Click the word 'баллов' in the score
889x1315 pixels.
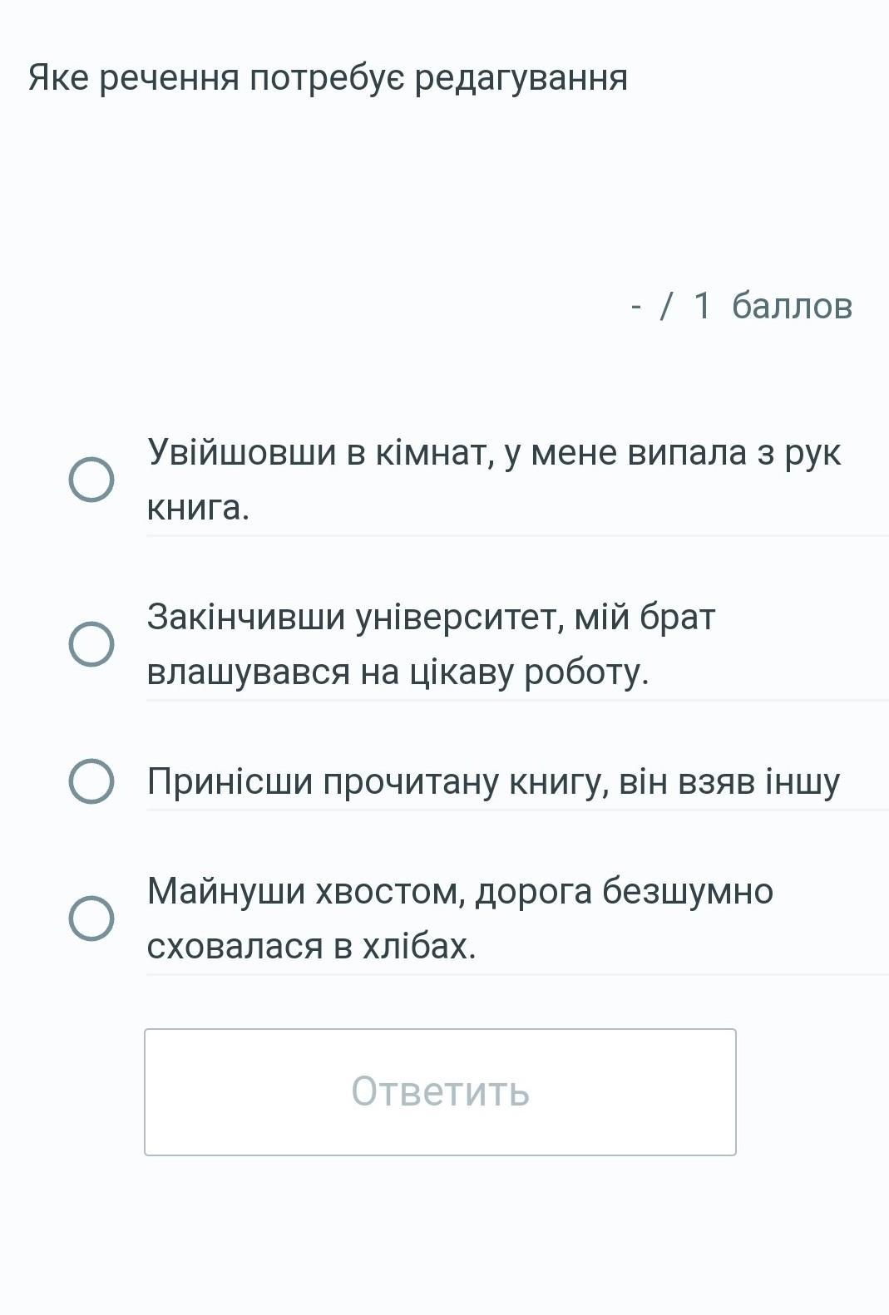(x=793, y=306)
